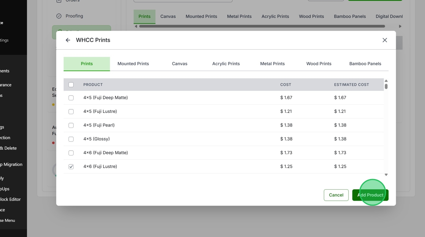Click the 4×6 (Fuji Lustre) product name
The image size is (425, 237).
pos(100,167)
